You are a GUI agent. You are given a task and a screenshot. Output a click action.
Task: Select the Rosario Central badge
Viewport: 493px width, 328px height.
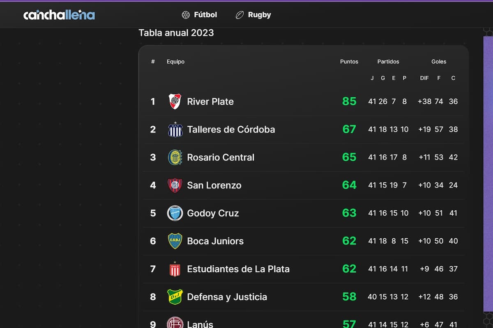tap(175, 157)
